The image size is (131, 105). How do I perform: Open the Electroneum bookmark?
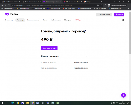pyautogui.click(x=116, y=9)
